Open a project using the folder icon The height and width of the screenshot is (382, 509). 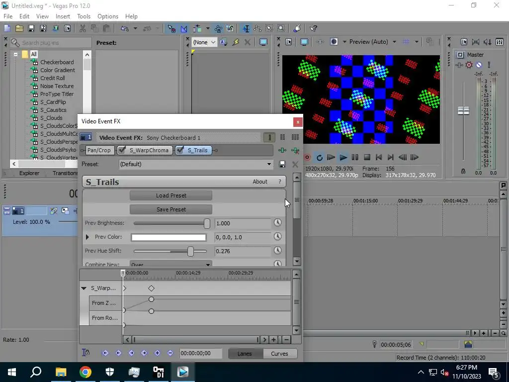pos(19,28)
